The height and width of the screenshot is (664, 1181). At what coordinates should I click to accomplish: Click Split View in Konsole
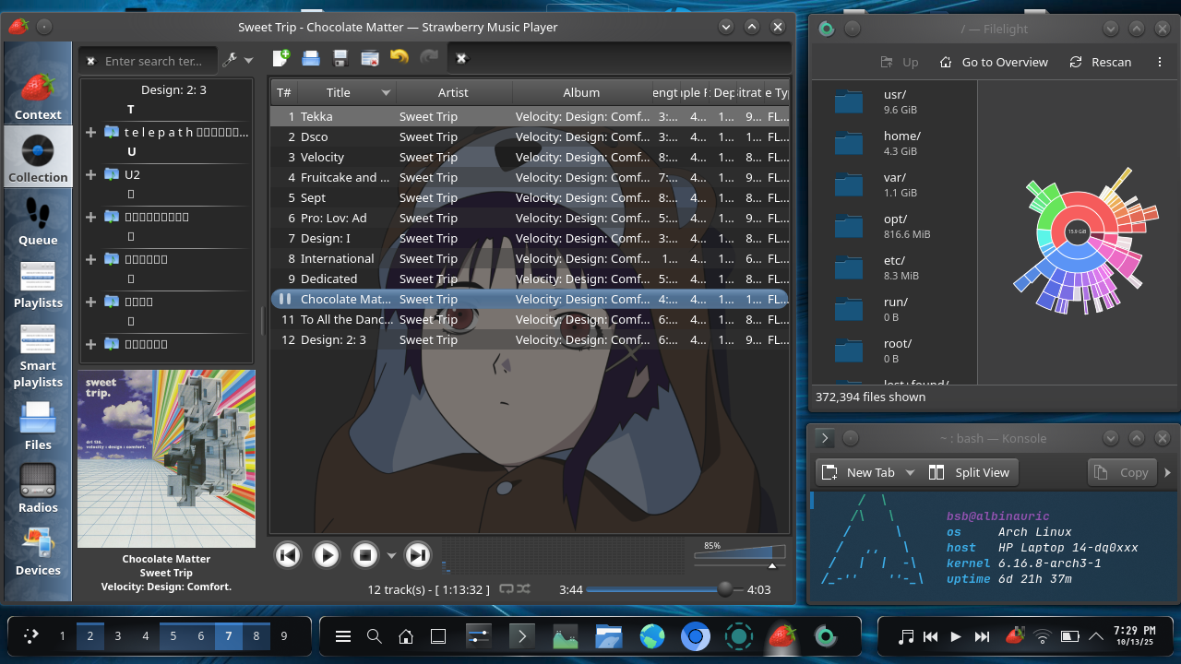click(969, 472)
